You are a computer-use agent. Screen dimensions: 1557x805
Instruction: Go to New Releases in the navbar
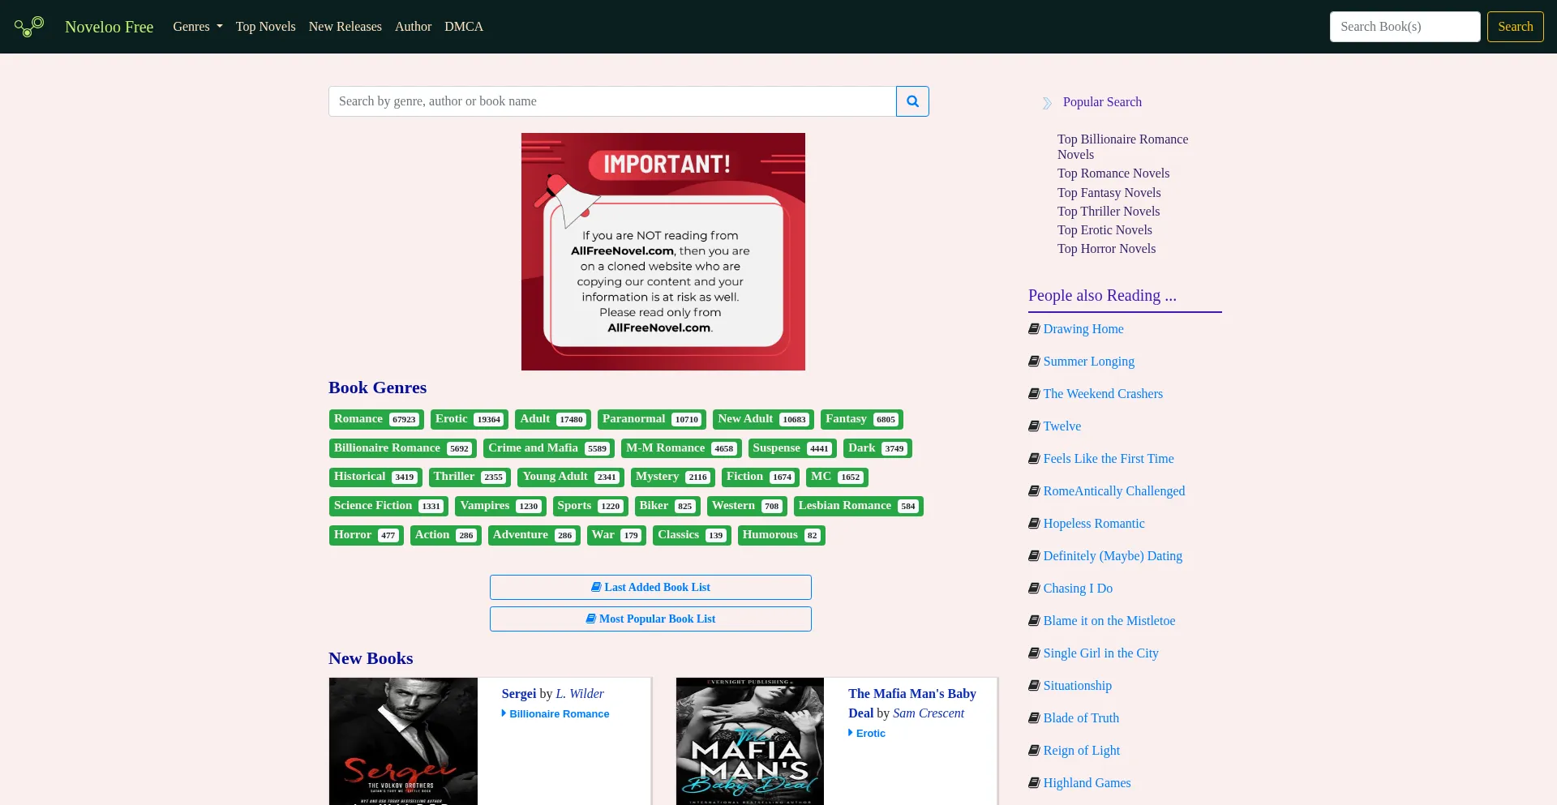tap(345, 27)
